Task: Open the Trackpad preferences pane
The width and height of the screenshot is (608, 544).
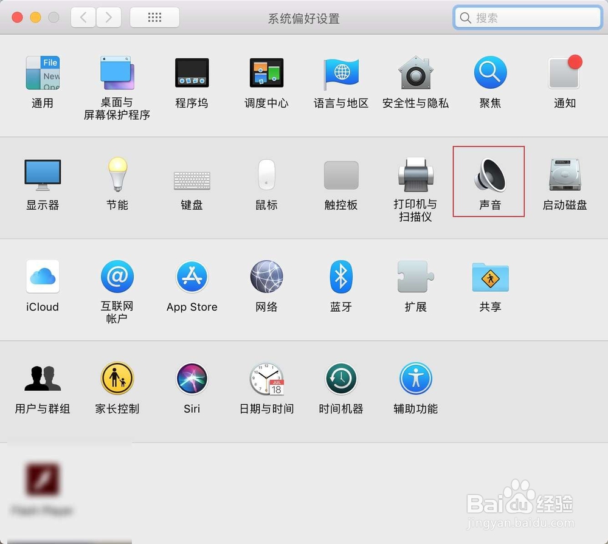Action: click(340, 175)
